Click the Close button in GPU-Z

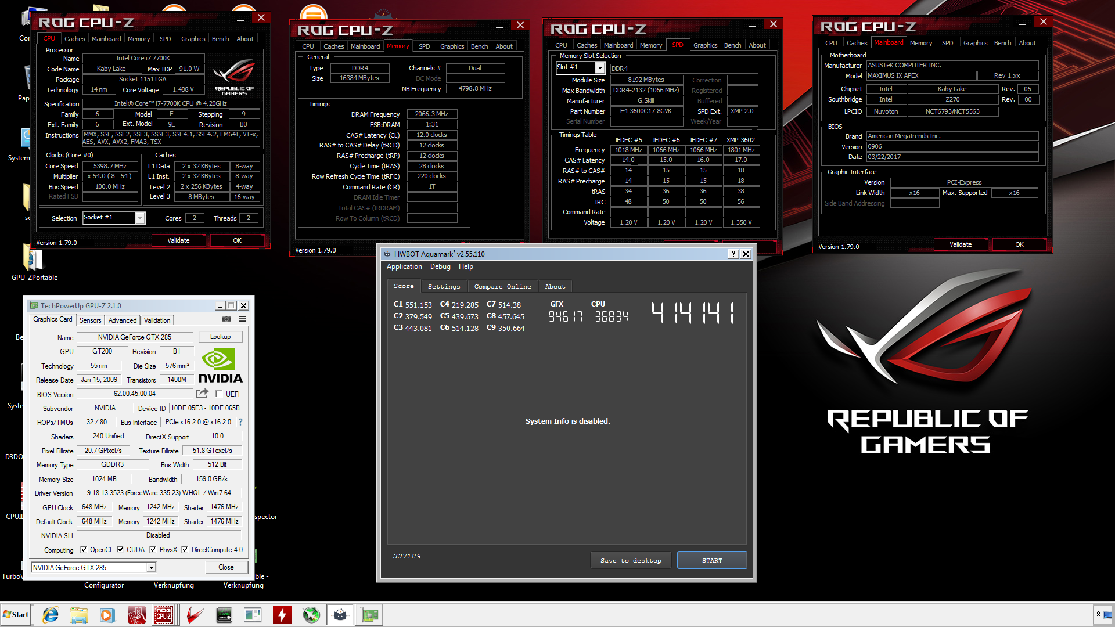pyautogui.click(x=226, y=567)
